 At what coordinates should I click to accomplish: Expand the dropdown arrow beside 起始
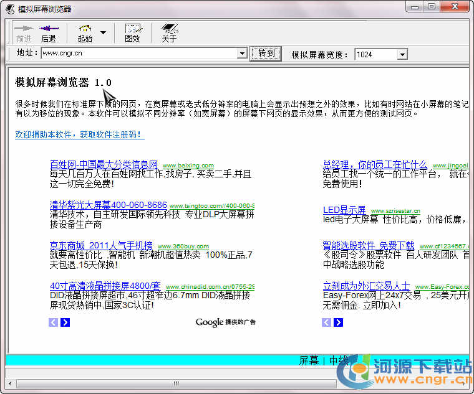tap(103, 32)
